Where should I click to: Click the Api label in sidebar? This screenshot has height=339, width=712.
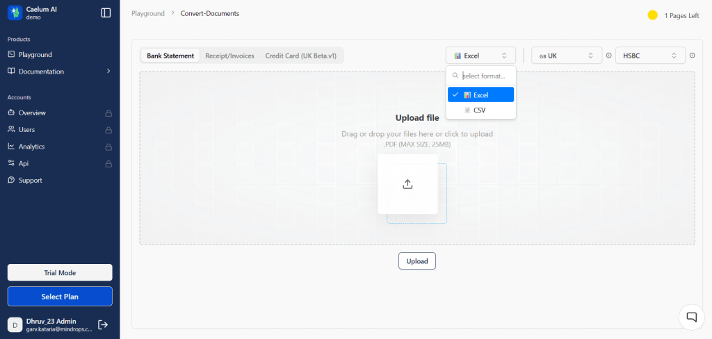[x=24, y=163]
